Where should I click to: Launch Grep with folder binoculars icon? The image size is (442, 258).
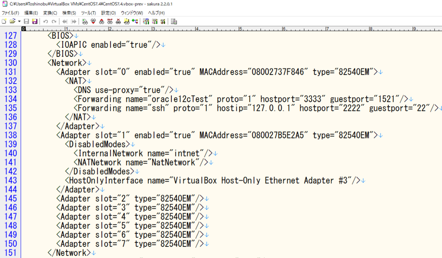[x=126, y=22]
